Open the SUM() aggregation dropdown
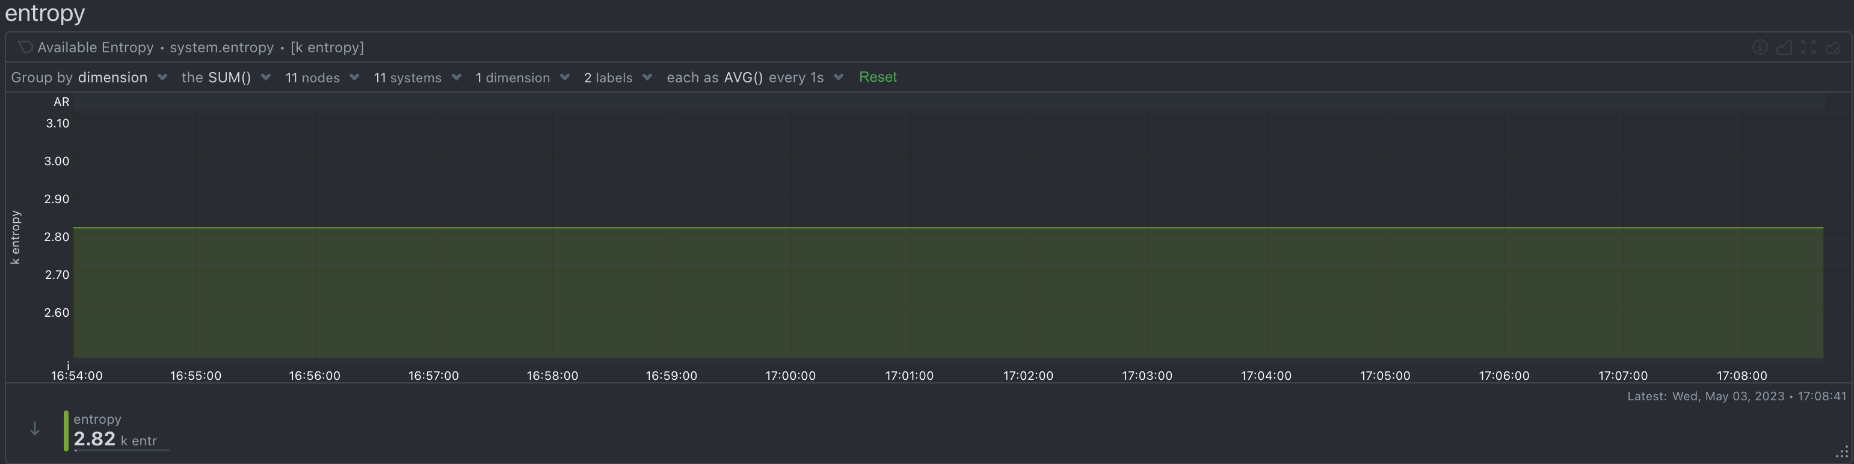 tap(226, 78)
